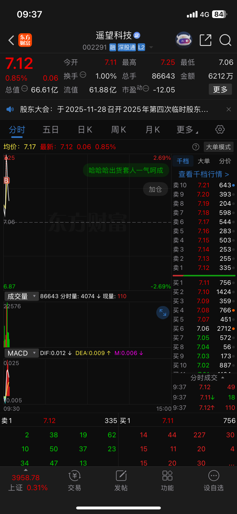Screen dimensions: 237x514
Task: Tap the 融 margin badge
Action: (x=113, y=47)
